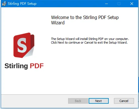Click the disabled Back button
This screenshot has width=139, height=109.
click(78, 101)
